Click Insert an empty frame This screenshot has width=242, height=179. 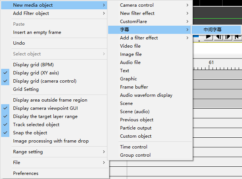pyautogui.click(x=37, y=32)
